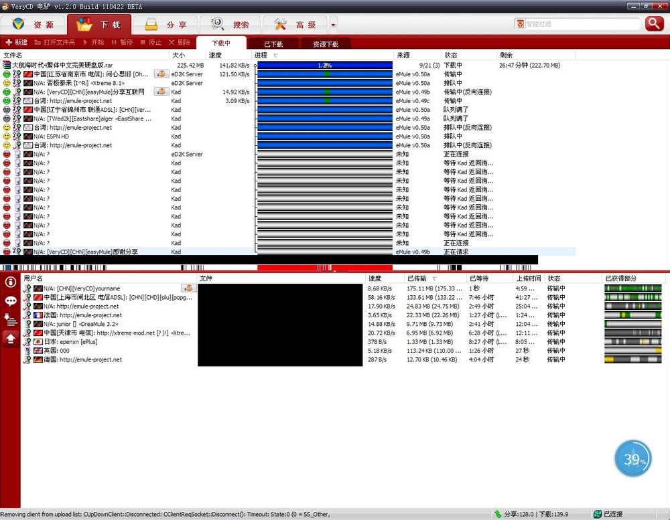Click the info icon in the left sidebar
670x520 pixels.
click(10, 282)
